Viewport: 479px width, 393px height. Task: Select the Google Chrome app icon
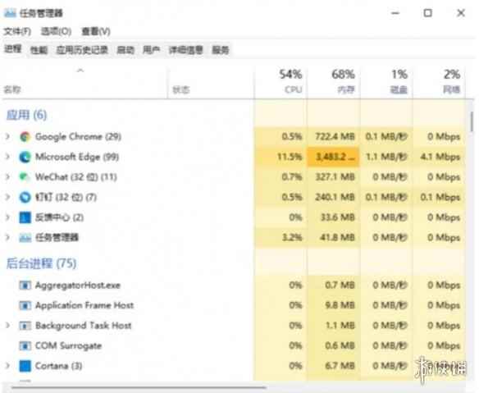25,136
